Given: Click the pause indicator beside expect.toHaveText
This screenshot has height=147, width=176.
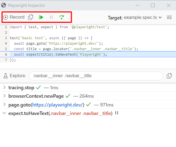Looking at the screenshot, I should (x=117, y=113).
